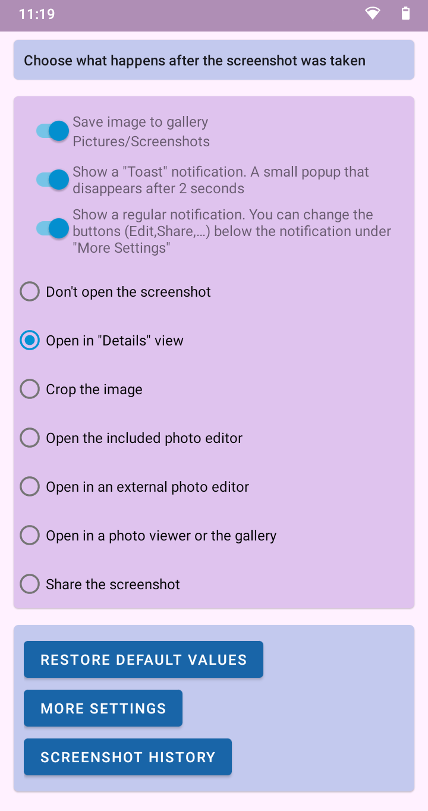This screenshot has height=811, width=428.
Task: Tap the Pictures/Screenshots save path text
Action: pos(141,142)
